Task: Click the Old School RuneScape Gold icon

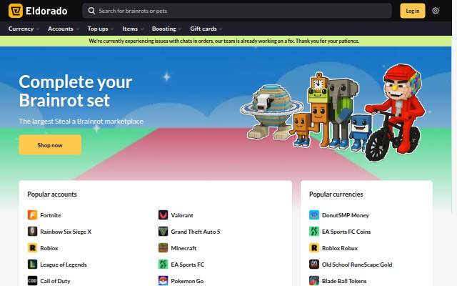Action: coord(314,265)
